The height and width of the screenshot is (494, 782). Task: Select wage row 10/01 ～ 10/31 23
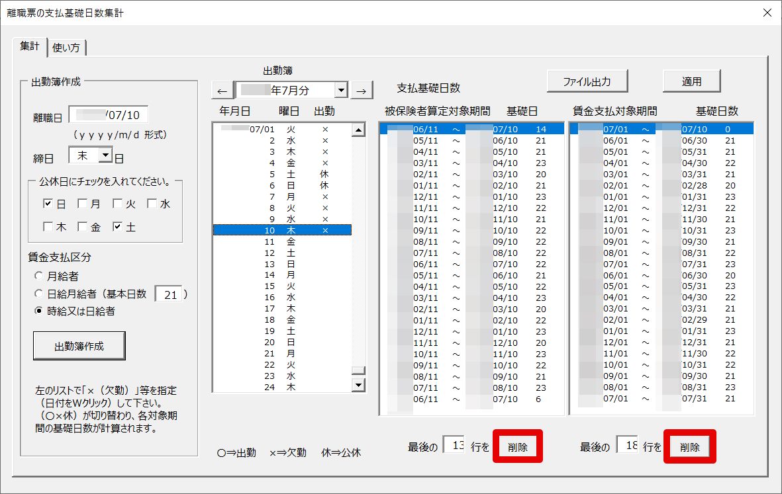pyautogui.click(x=661, y=231)
